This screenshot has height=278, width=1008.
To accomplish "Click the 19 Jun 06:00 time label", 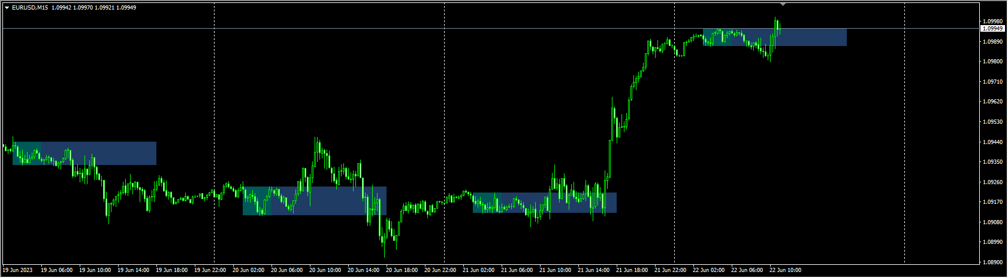I will coord(56,270).
